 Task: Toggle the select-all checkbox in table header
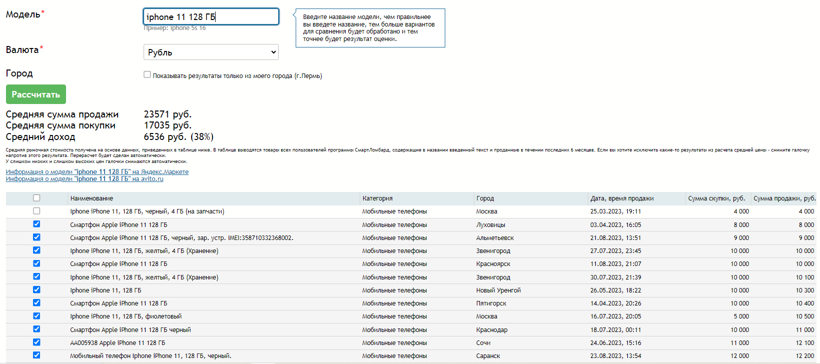(x=37, y=198)
